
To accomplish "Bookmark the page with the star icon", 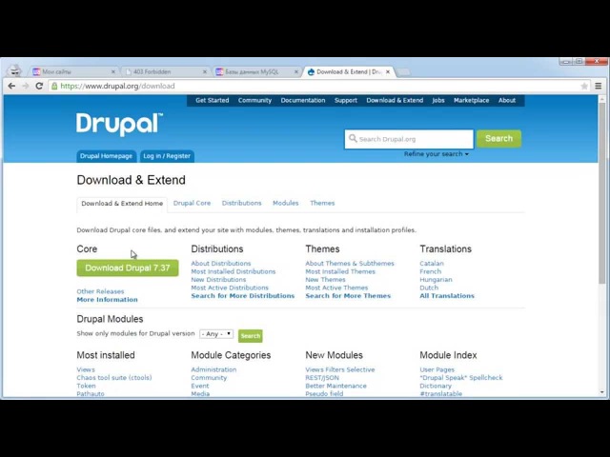I will 584,86.
